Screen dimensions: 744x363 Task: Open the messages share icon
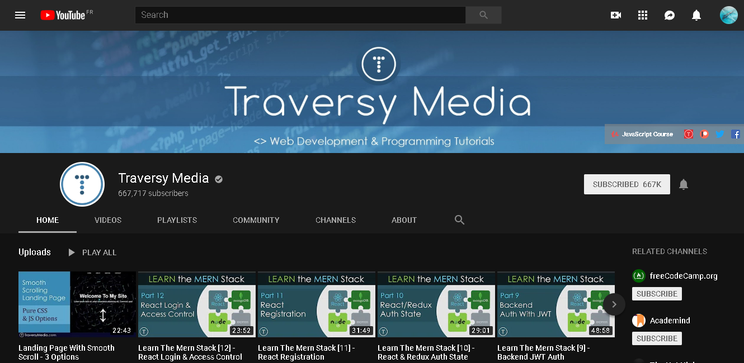[x=670, y=15]
